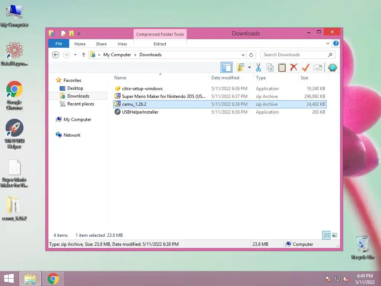Screen dimensions: 381x286
Task: Click the Rename icon in toolbar
Action: pyautogui.click(x=318, y=67)
